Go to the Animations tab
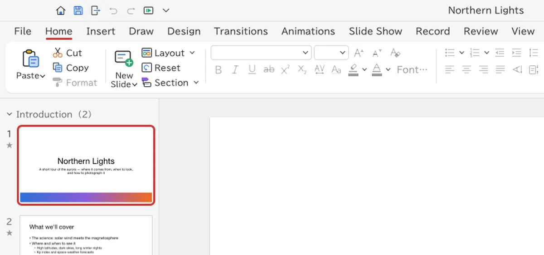This screenshot has height=255, width=544. pos(308,31)
